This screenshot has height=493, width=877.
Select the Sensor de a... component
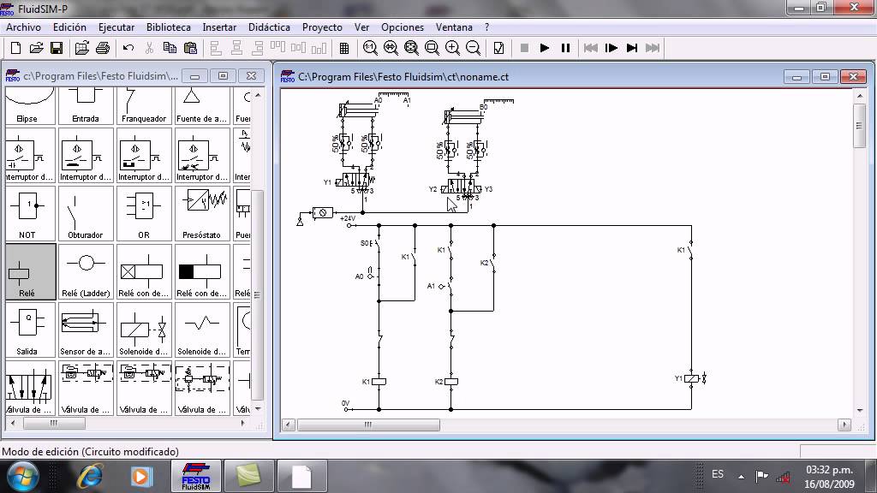click(86, 330)
